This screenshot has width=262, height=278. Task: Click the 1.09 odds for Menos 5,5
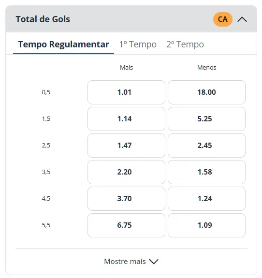coord(206,225)
